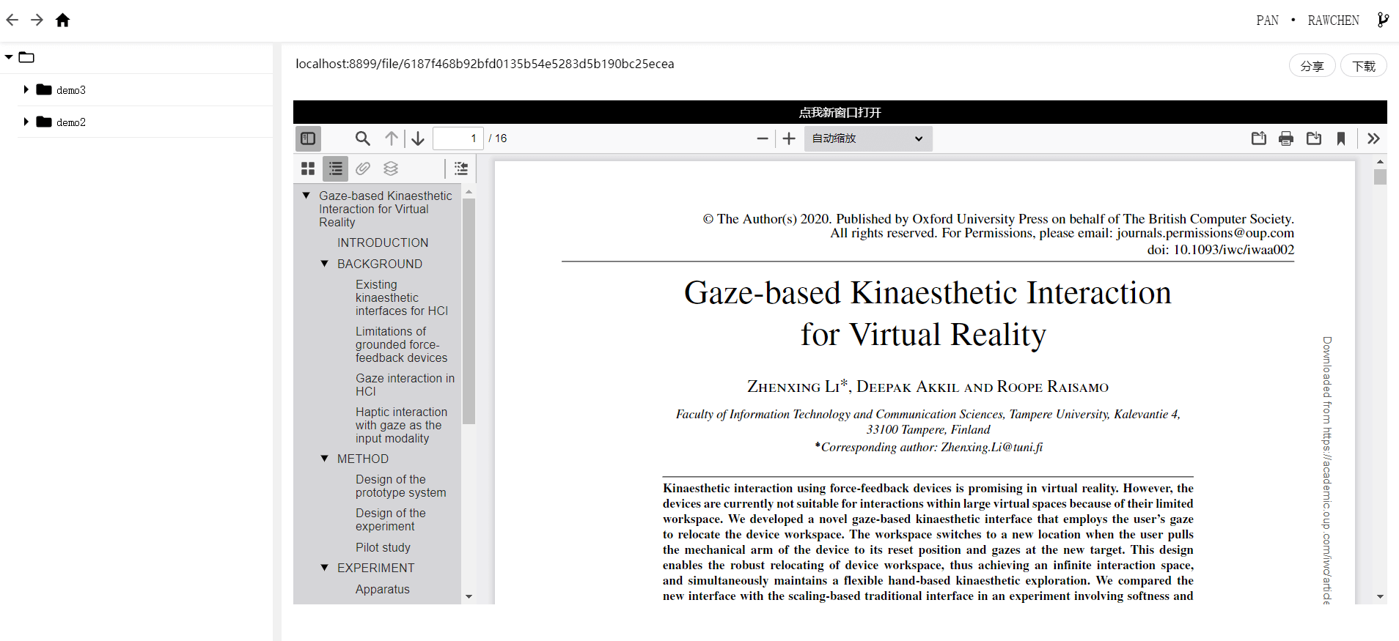This screenshot has width=1399, height=641.
Task: Open Design of the prototype system
Action: click(401, 486)
